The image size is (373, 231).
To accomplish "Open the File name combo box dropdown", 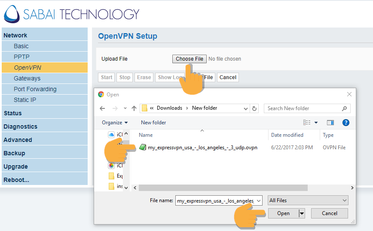I will (259, 201).
